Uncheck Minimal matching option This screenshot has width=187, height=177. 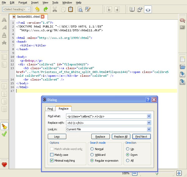tap(52, 161)
